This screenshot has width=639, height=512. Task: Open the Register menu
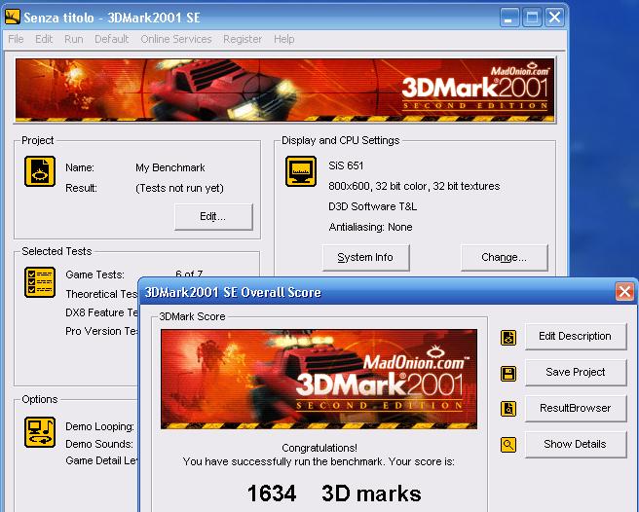pyautogui.click(x=243, y=39)
